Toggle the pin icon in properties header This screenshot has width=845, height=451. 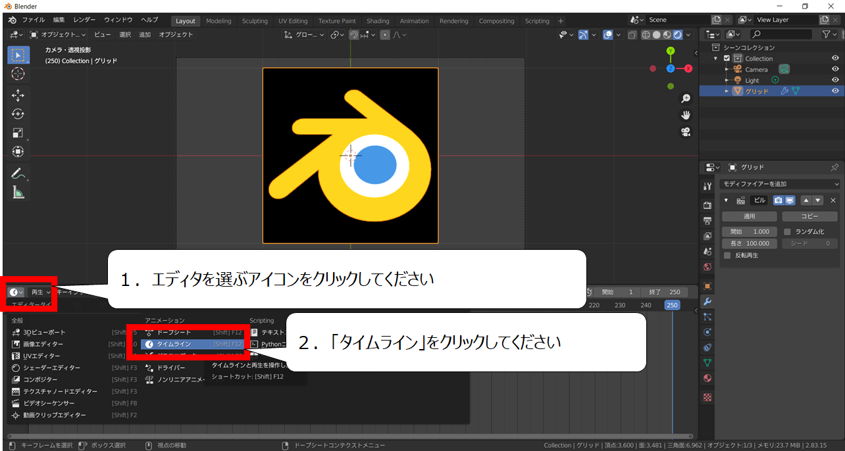click(x=834, y=168)
